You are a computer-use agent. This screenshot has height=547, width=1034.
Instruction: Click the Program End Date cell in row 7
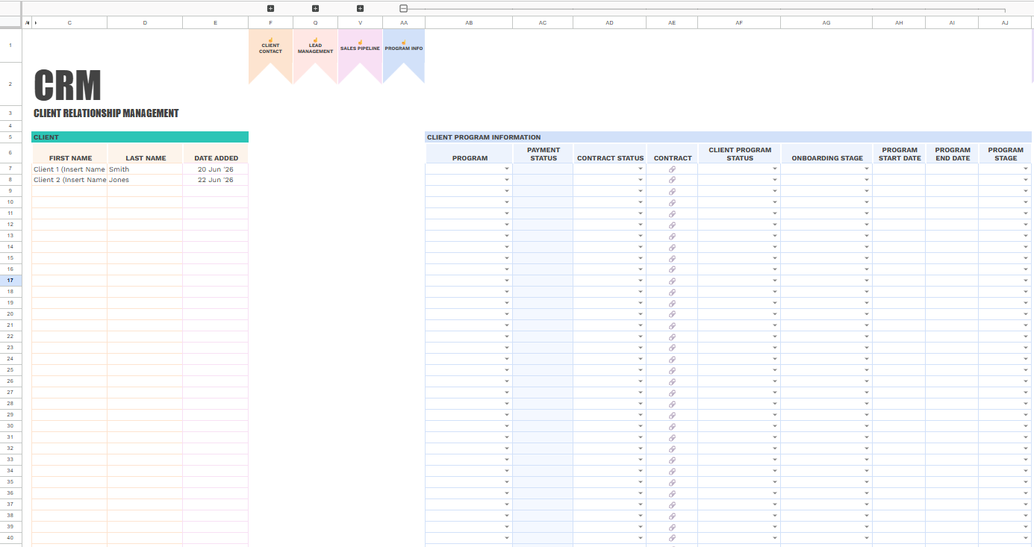tap(952, 169)
